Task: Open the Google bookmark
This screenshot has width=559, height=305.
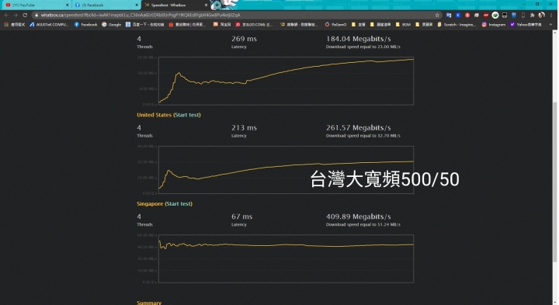Action: tap(112, 25)
